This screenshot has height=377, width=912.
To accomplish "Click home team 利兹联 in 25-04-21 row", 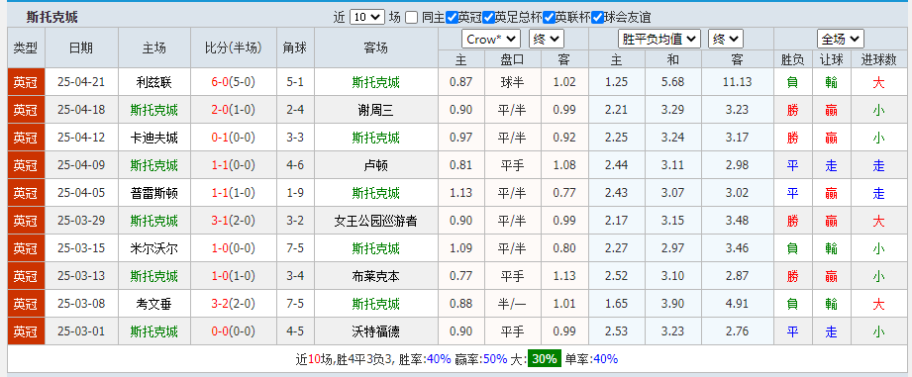I will click(x=154, y=82).
